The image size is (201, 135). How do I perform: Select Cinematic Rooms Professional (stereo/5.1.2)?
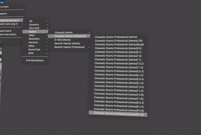[x=119, y=75]
